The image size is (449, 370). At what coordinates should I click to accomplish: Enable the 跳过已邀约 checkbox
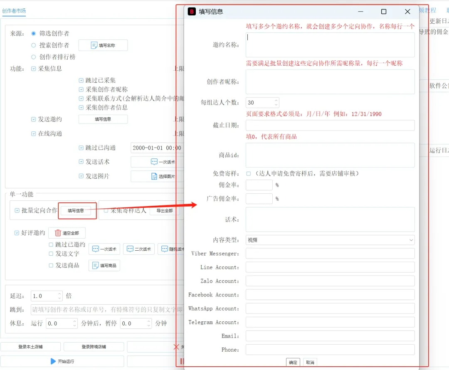(51, 244)
